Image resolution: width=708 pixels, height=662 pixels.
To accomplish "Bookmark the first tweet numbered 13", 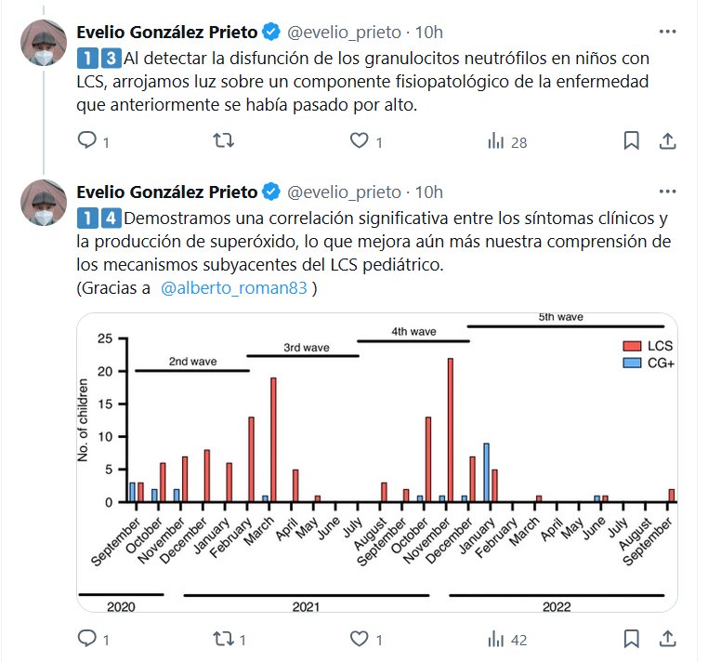I will click(631, 141).
